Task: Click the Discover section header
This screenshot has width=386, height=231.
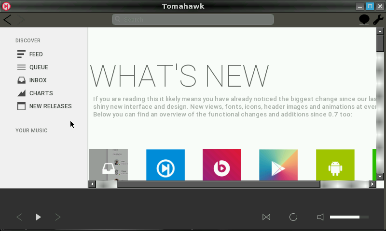Action: click(28, 40)
